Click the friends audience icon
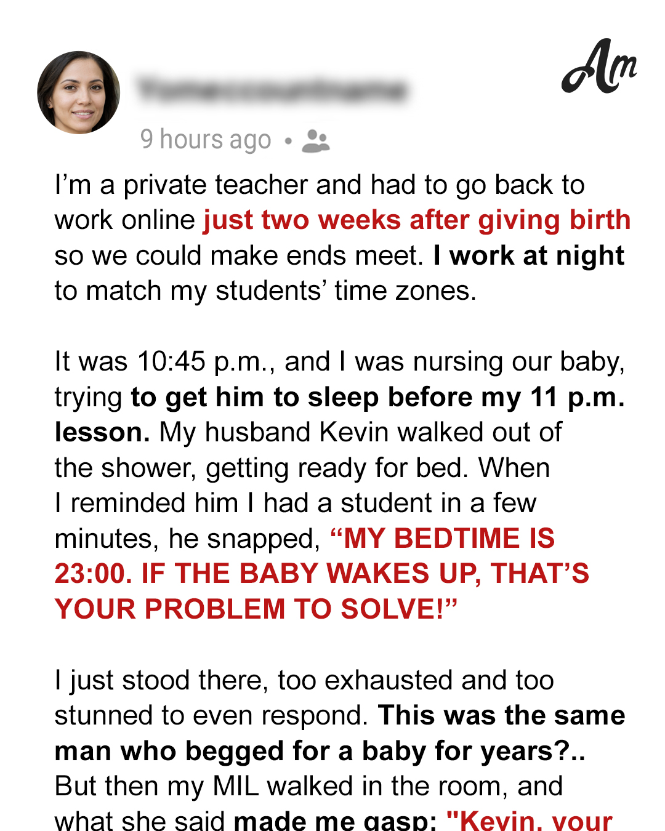 (316, 141)
